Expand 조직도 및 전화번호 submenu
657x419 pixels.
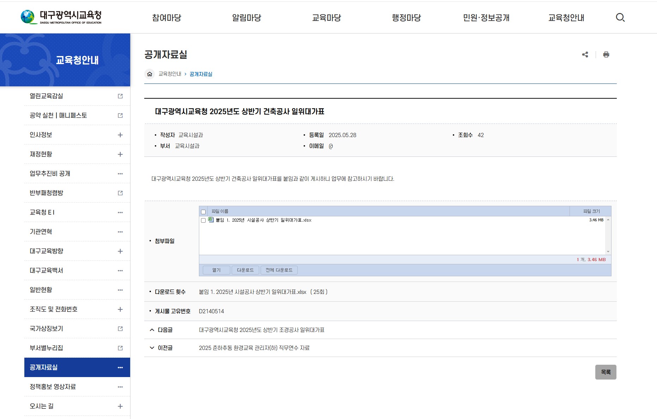[x=120, y=309]
